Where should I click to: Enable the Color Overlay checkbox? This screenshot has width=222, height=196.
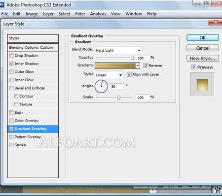pyautogui.click(x=11, y=121)
